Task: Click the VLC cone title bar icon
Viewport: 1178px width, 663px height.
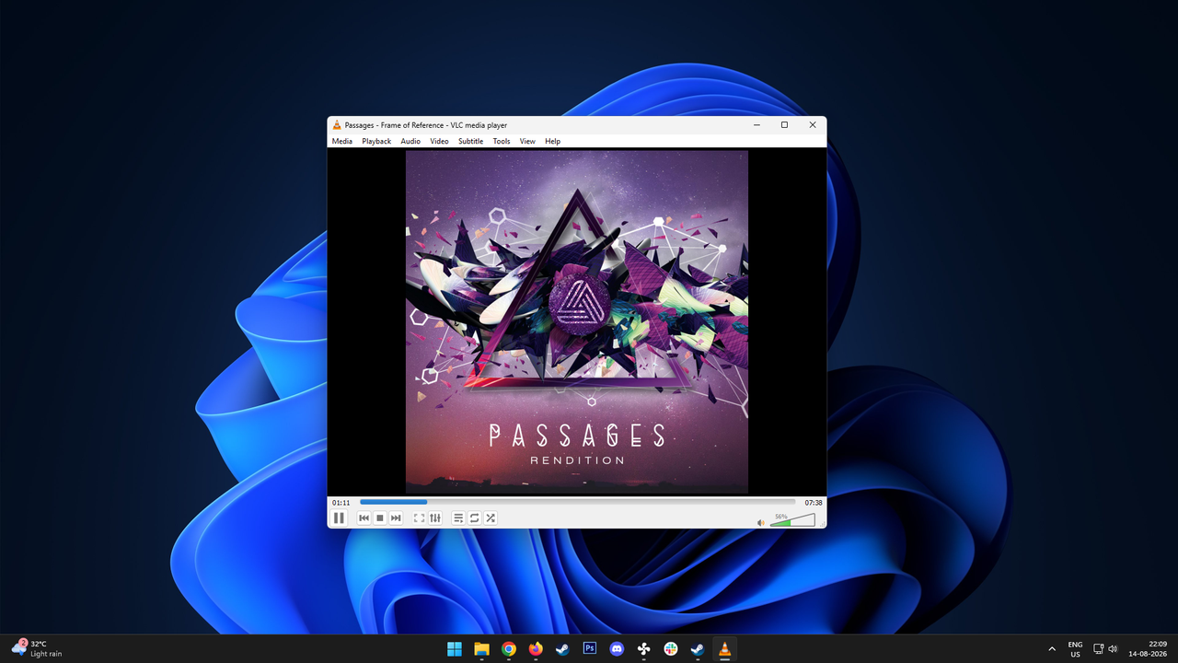Action: (337, 125)
